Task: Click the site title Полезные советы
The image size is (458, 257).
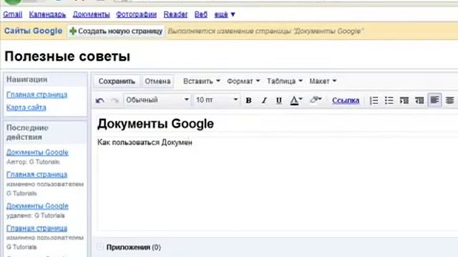Action: [67, 56]
